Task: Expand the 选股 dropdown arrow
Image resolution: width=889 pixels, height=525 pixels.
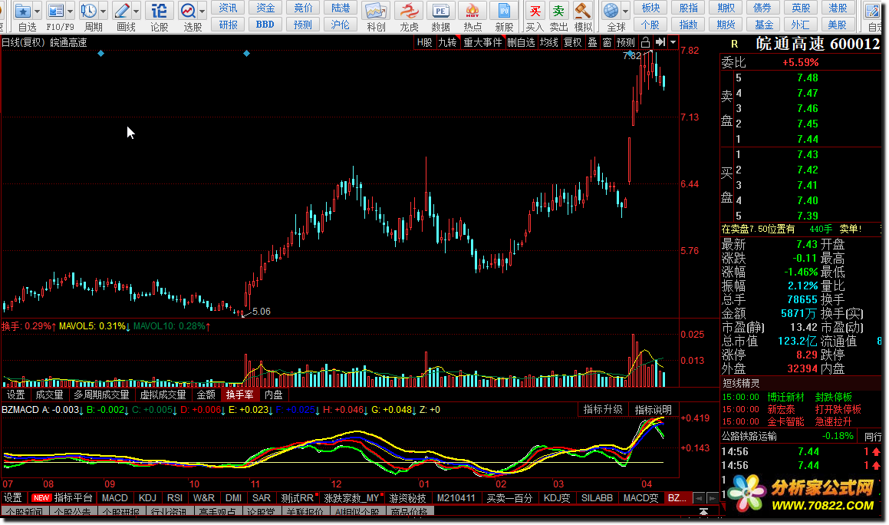Action: coord(202,11)
